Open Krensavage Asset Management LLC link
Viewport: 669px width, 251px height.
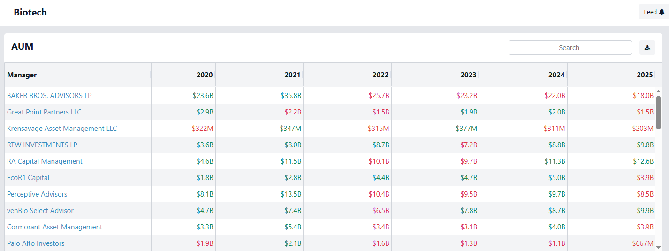[x=62, y=128]
